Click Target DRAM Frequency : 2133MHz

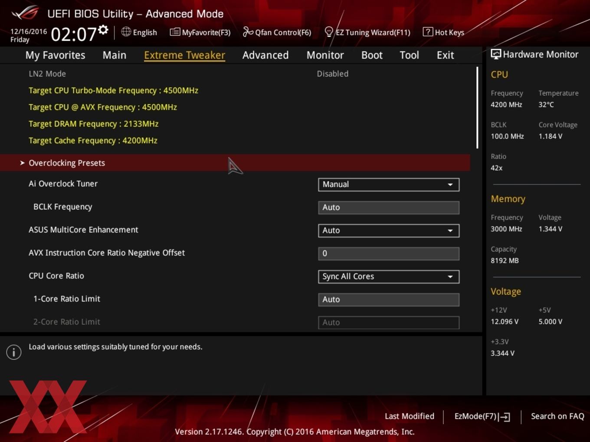[x=94, y=124]
